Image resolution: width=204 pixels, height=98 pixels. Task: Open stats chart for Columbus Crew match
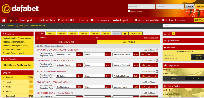[x=149, y=54]
